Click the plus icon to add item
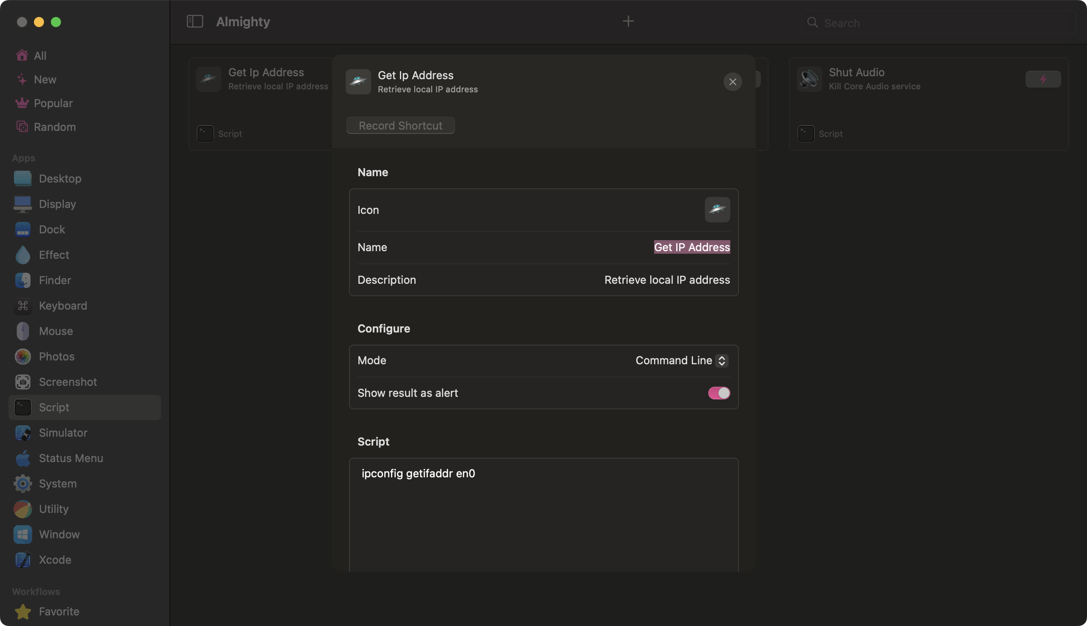 coord(628,21)
